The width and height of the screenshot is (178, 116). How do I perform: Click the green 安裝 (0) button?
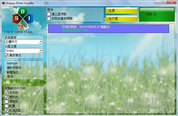click(157, 15)
